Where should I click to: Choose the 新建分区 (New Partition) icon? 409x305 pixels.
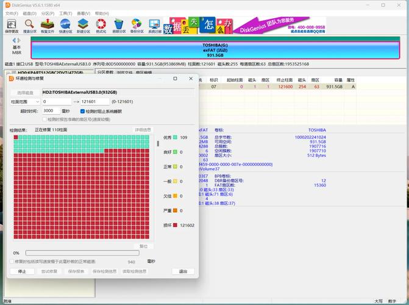click(84, 26)
